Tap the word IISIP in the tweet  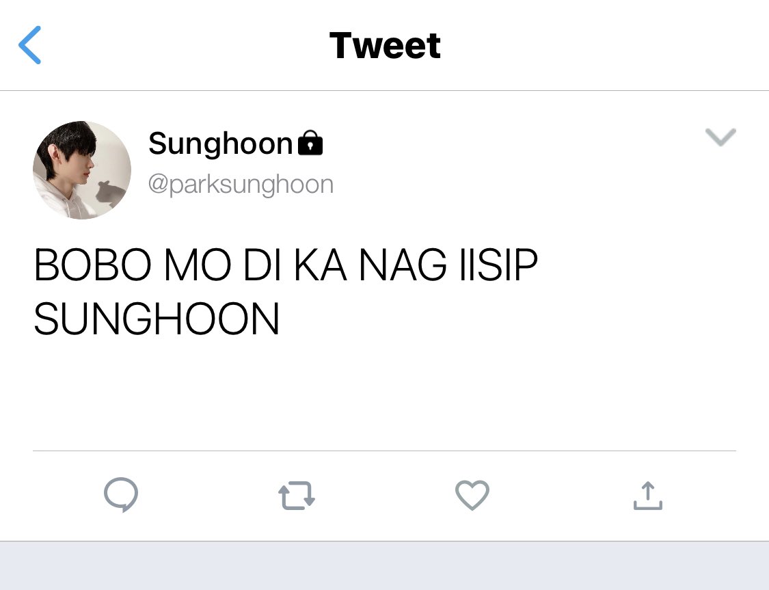click(x=499, y=265)
